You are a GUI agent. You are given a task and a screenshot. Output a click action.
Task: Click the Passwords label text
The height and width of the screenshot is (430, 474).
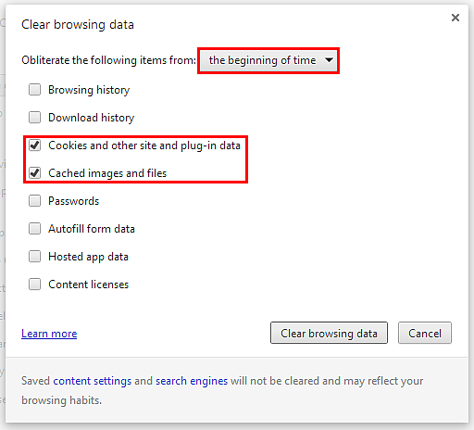click(74, 201)
